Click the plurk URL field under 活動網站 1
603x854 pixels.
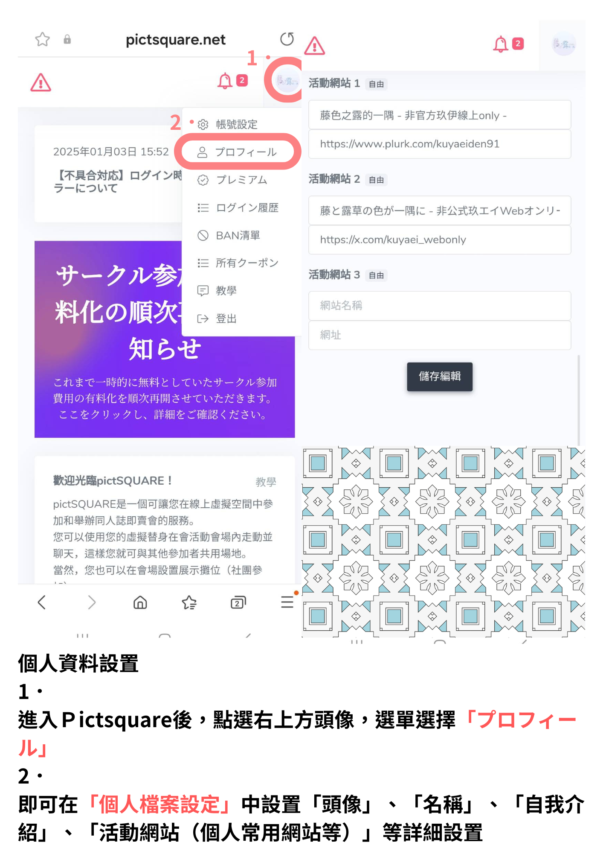point(440,144)
